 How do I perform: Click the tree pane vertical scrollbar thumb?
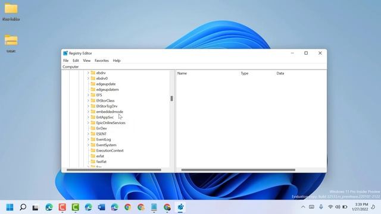tap(172, 98)
